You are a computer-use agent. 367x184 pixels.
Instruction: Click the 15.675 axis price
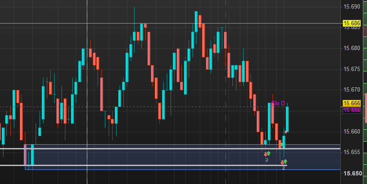pyautogui.click(x=352, y=69)
